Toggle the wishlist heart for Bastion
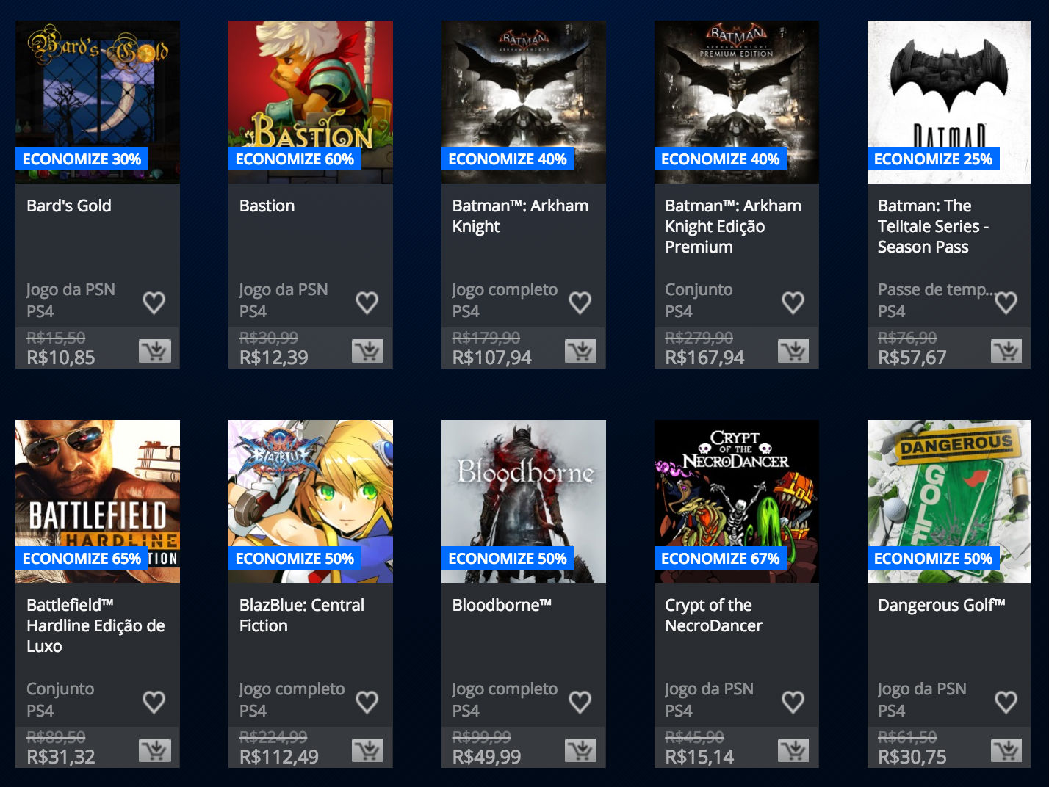Image resolution: width=1049 pixels, height=787 pixels. click(x=367, y=302)
